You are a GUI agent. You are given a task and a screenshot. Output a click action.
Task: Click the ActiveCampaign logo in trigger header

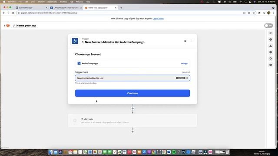click(x=75, y=41)
